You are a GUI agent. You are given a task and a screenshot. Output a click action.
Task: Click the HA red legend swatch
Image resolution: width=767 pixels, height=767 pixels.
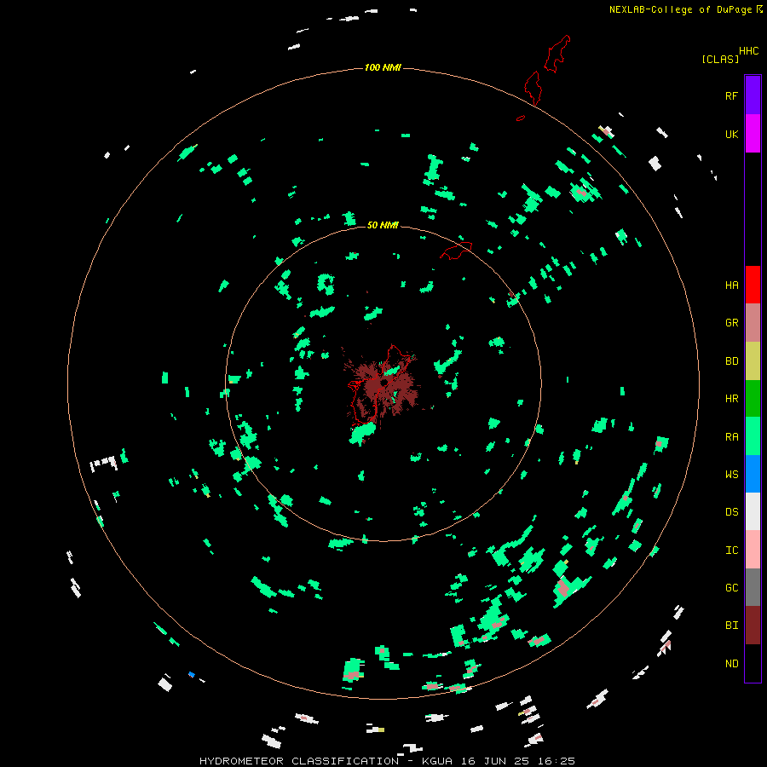point(753,285)
